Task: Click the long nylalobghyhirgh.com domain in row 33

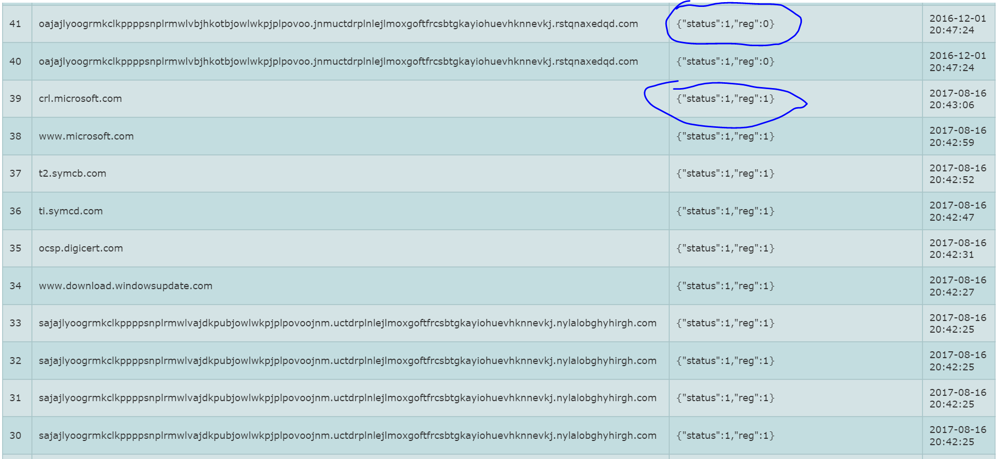Action: coord(347,323)
